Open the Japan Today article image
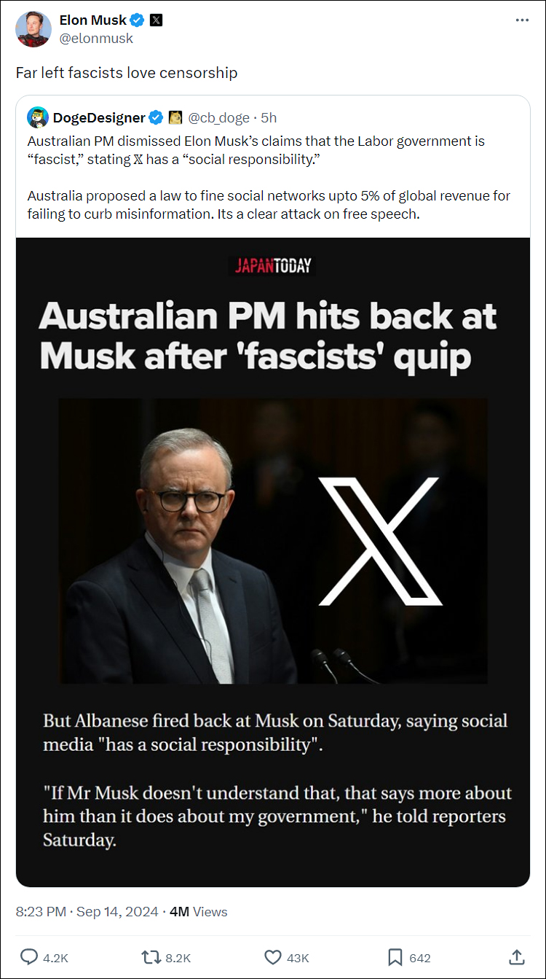Screen dimensions: 546x979 point(273,562)
